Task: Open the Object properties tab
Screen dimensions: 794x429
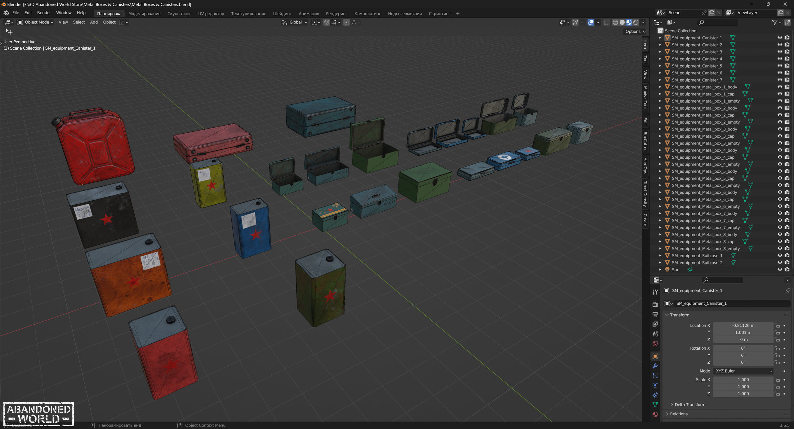Action: 655,356
